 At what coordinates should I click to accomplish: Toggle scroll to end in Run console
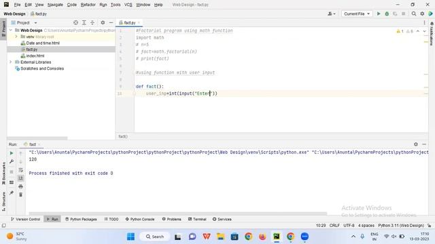click(20, 178)
